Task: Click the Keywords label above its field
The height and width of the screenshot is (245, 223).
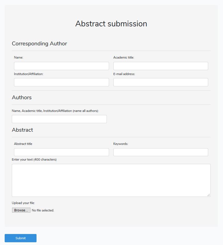Action: tap(120, 144)
